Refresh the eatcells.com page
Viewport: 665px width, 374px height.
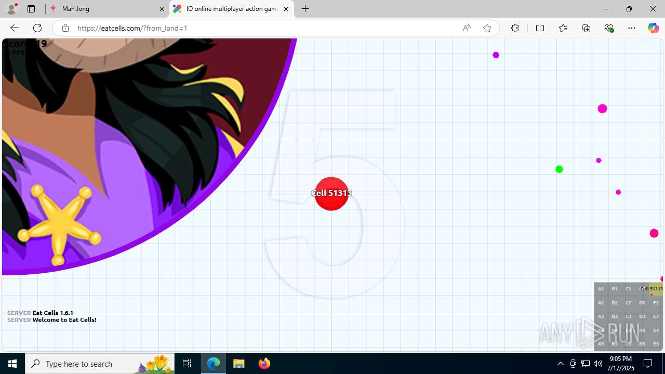(37, 28)
